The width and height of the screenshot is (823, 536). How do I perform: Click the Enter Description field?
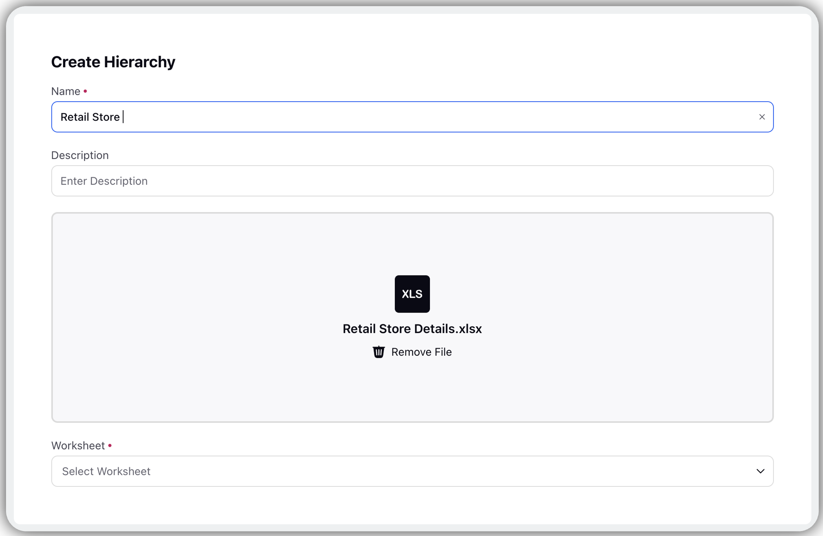click(x=412, y=181)
